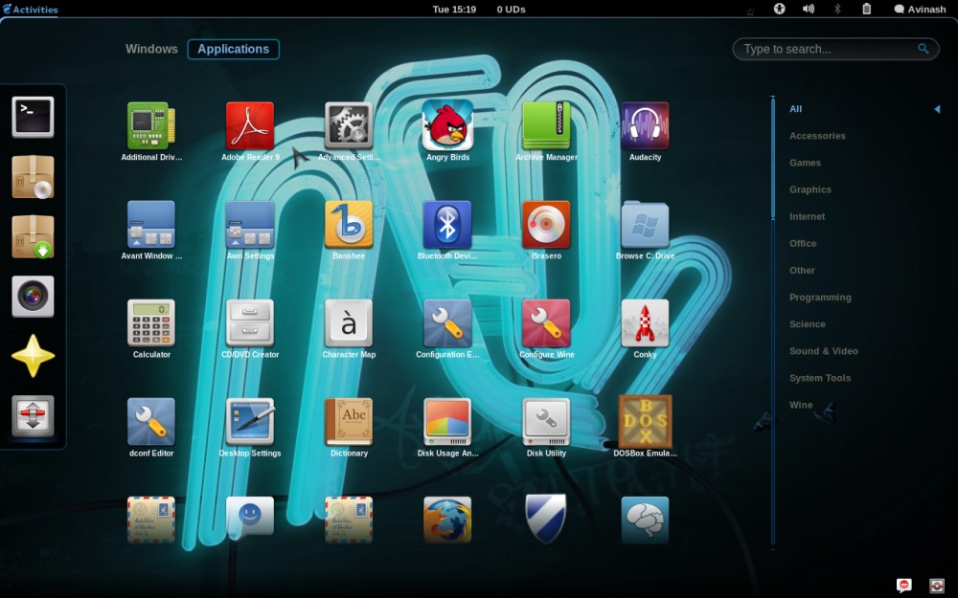Show All application categories
The height and width of the screenshot is (598, 958).
pos(795,109)
